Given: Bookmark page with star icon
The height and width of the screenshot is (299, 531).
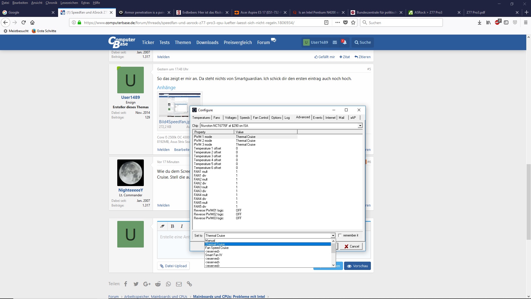Looking at the screenshot, I should (x=353, y=22).
